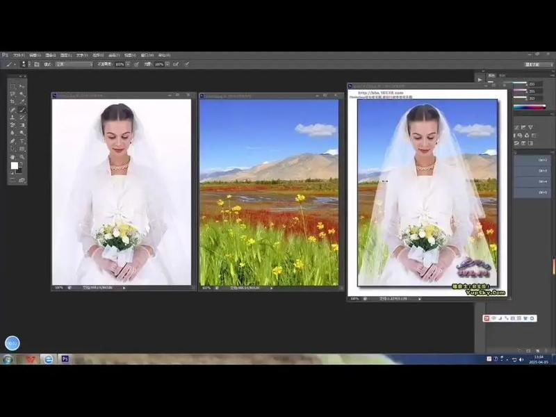
Task: Select the Path Selection tool
Action: 13,149
